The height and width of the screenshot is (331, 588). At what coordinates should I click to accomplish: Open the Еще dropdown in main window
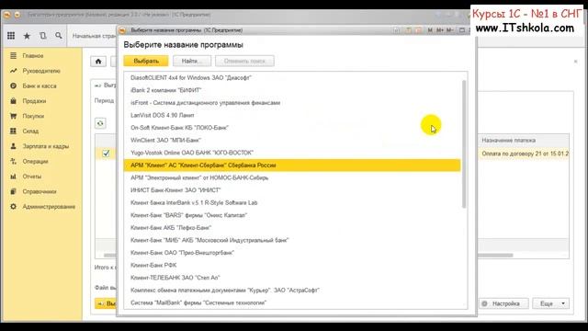pos(551,303)
